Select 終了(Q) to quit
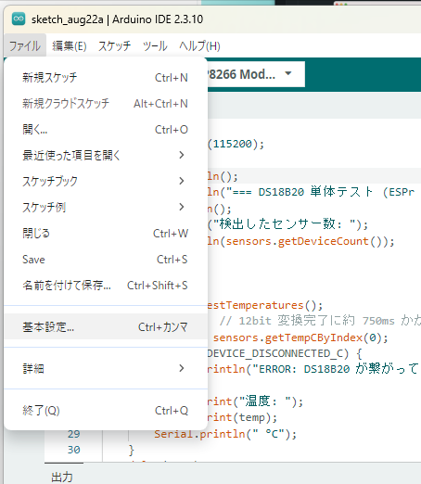Viewport: 421px width, 484px height. [x=106, y=410]
